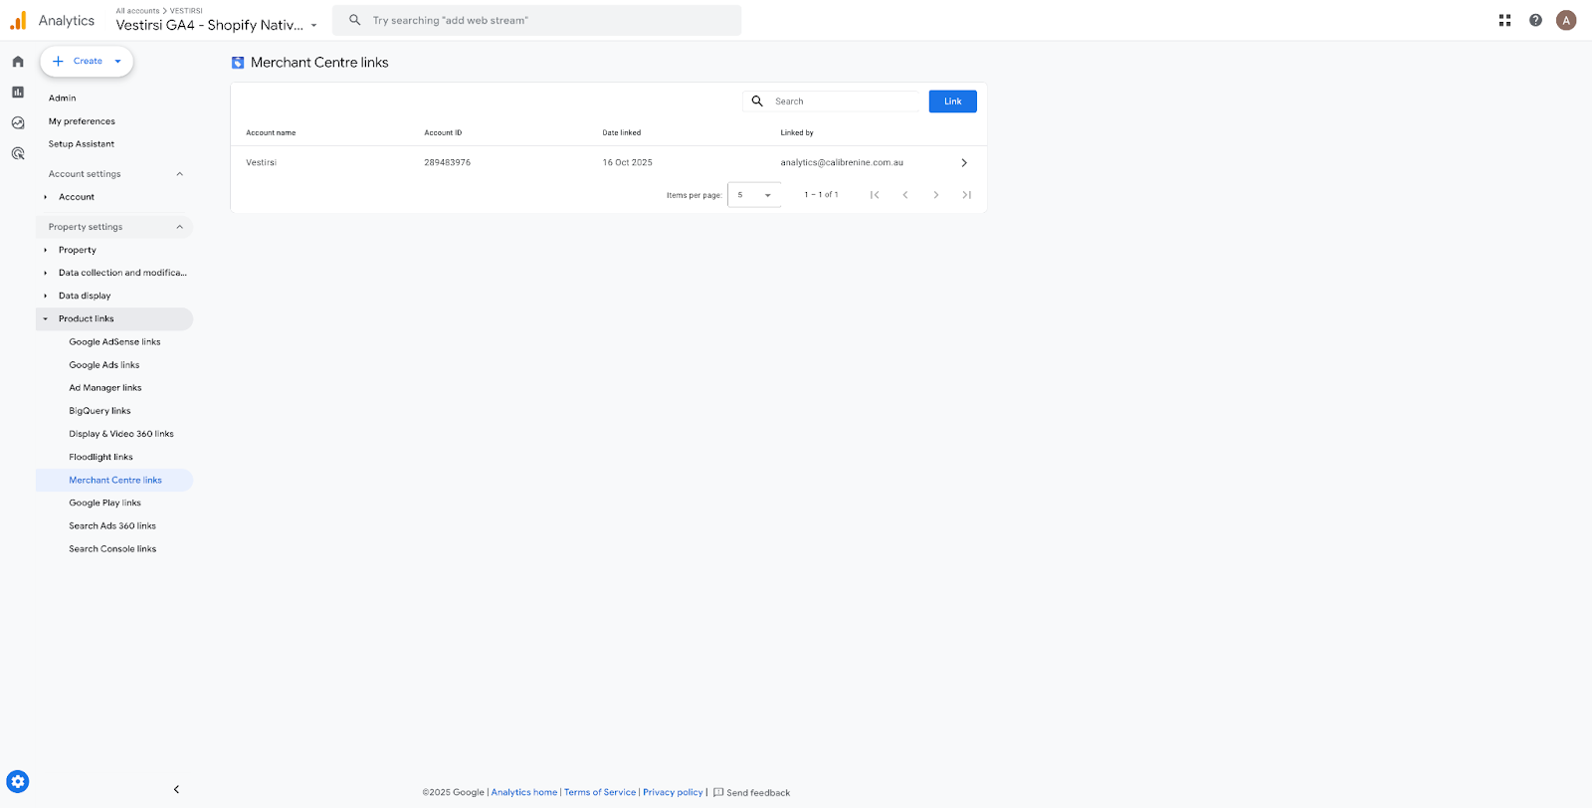Open the Vestirsi property selector dropdown
This screenshot has width=1592, height=808.
click(x=216, y=25)
